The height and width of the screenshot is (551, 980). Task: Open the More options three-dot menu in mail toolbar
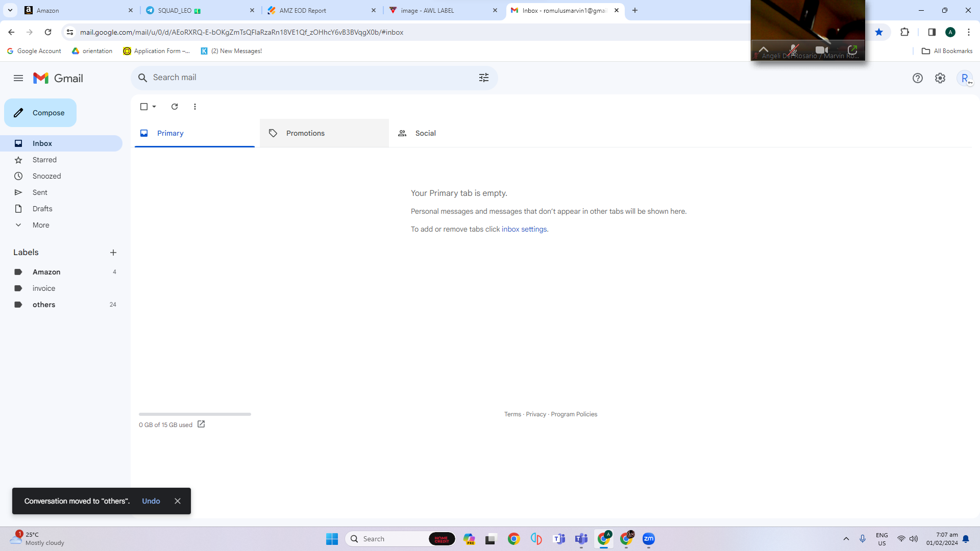pos(195,107)
